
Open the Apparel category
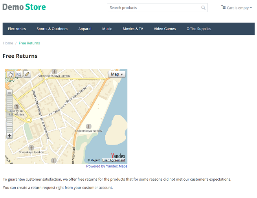point(85,29)
